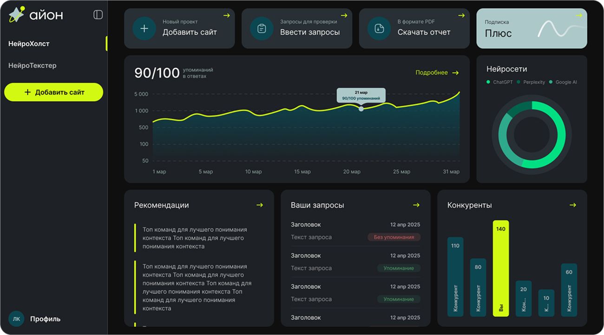Click the plus icon in Добавить сайт card
This screenshot has width=604, height=335.
144,29
